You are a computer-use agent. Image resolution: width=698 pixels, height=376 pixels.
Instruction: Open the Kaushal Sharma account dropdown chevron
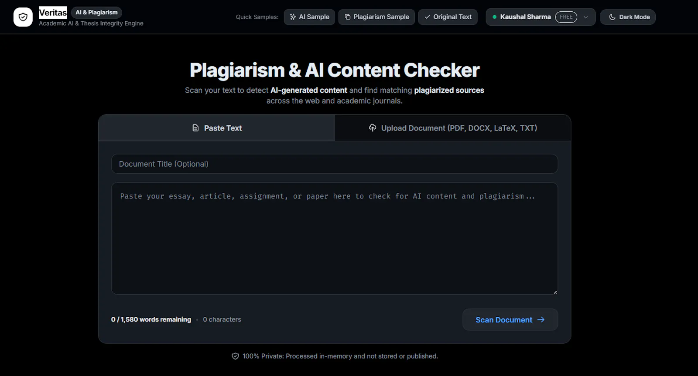586,17
